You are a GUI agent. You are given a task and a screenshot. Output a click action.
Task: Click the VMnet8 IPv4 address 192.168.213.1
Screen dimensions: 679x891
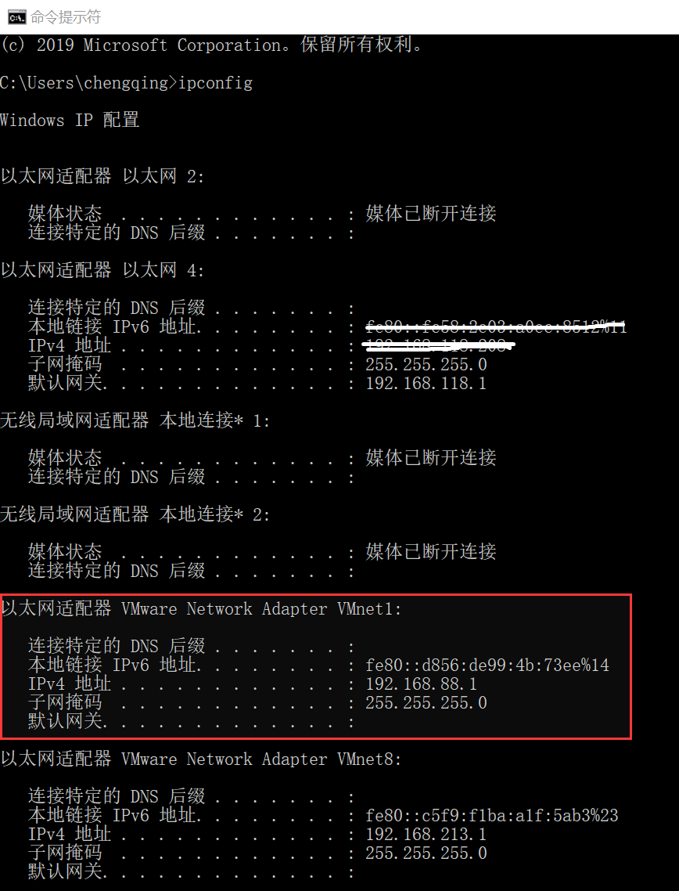click(x=426, y=835)
